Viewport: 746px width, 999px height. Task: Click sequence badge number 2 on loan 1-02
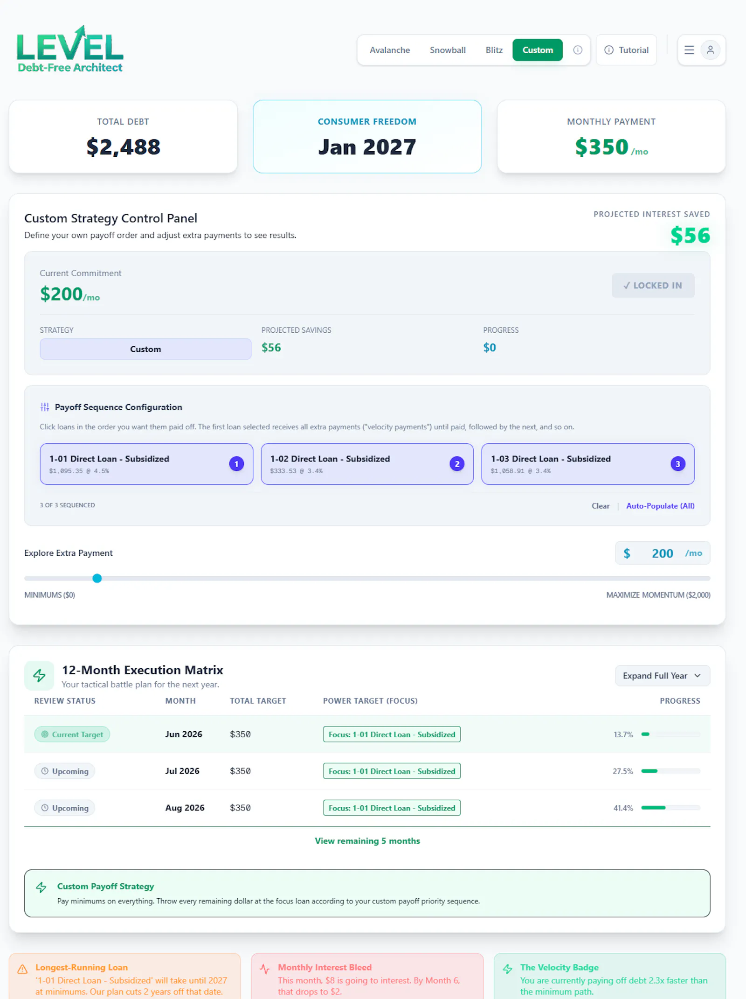click(x=457, y=464)
